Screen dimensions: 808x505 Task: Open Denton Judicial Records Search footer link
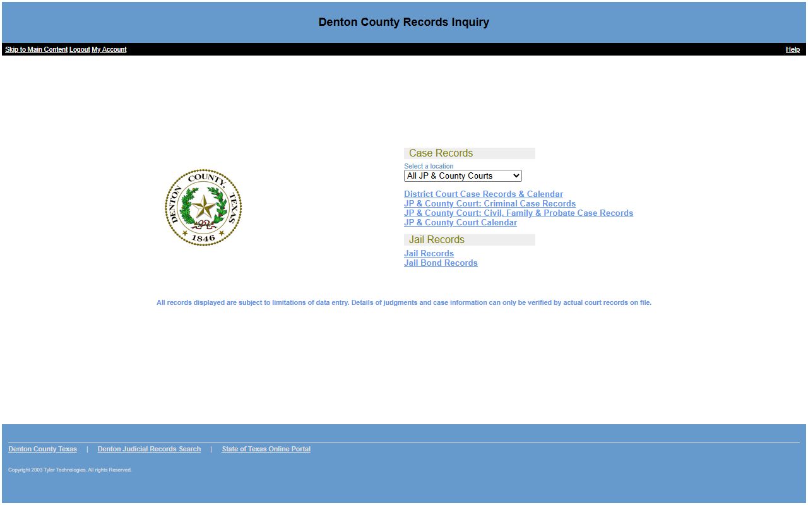tap(149, 449)
